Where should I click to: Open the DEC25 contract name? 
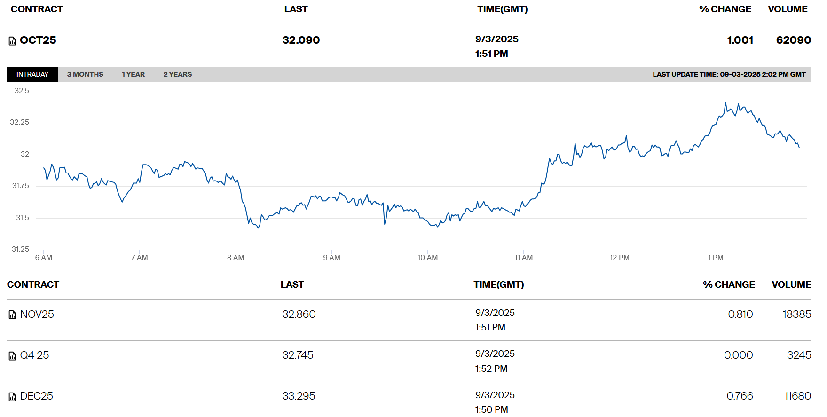(37, 396)
